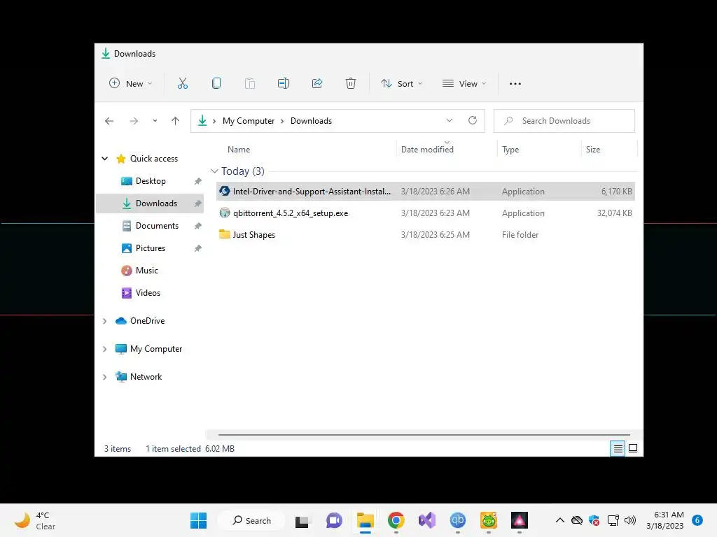Select Desktop in Quick access
The width and height of the screenshot is (717, 537).
point(150,181)
